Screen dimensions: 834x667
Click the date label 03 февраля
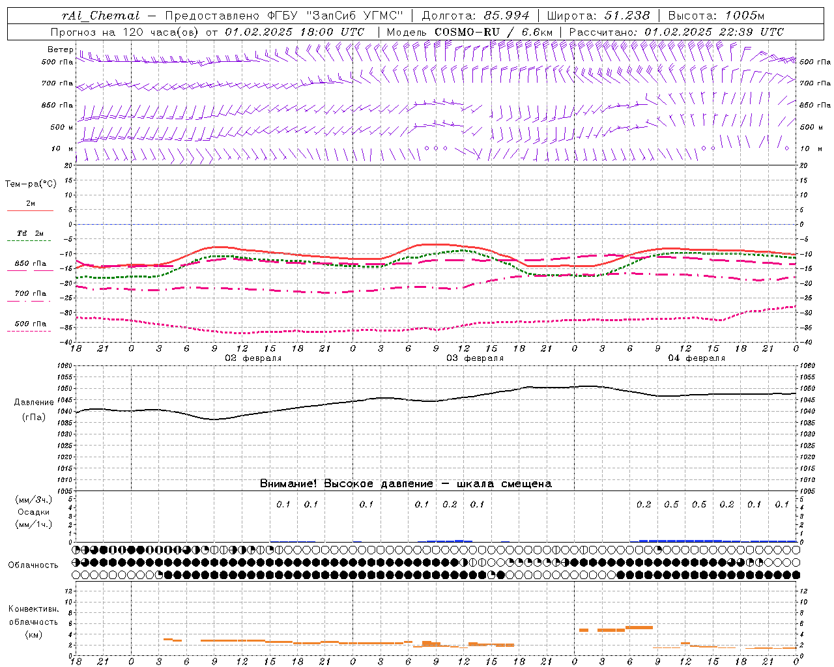[x=475, y=358]
